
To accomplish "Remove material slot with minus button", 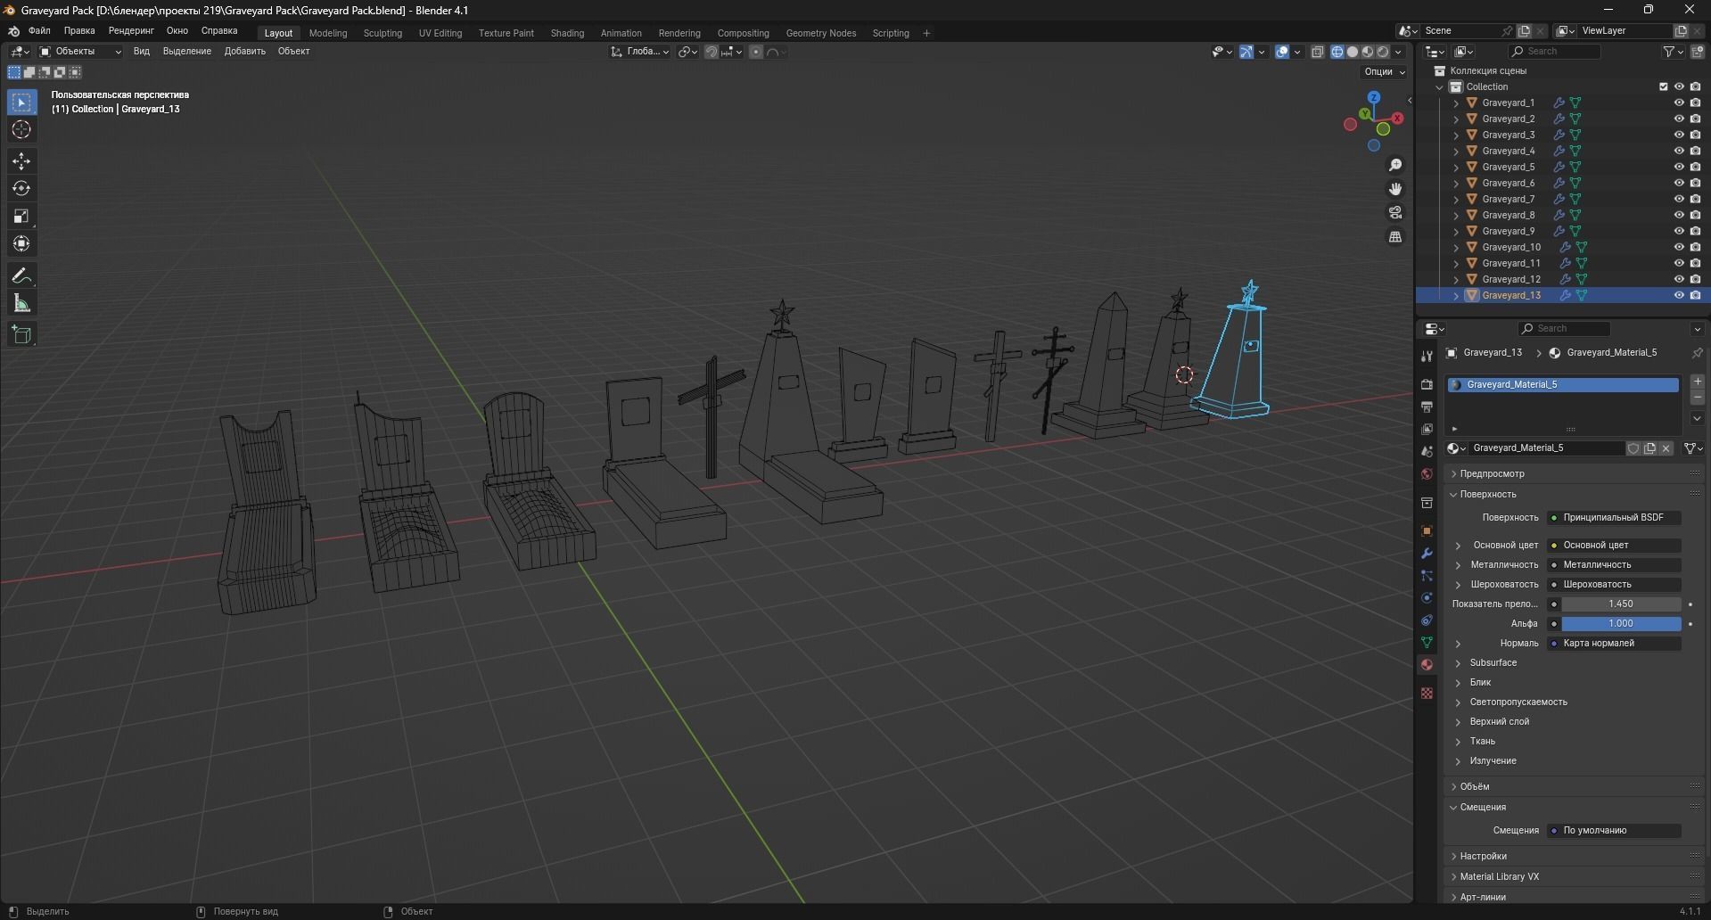I will tap(1697, 398).
